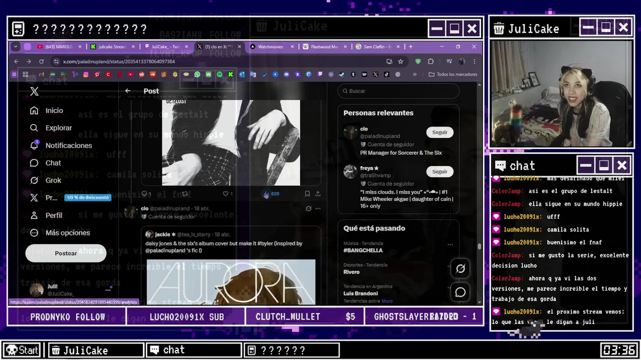Viewport: 641px width, 360px height.
Task: Open the Chrome tab search dropdown
Action: [16, 46]
